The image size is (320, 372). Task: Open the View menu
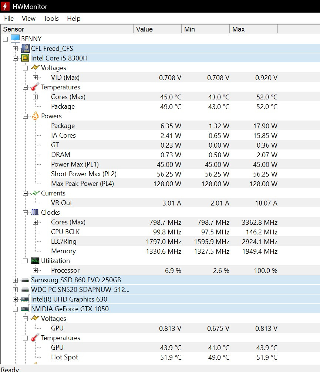tap(28, 19)
